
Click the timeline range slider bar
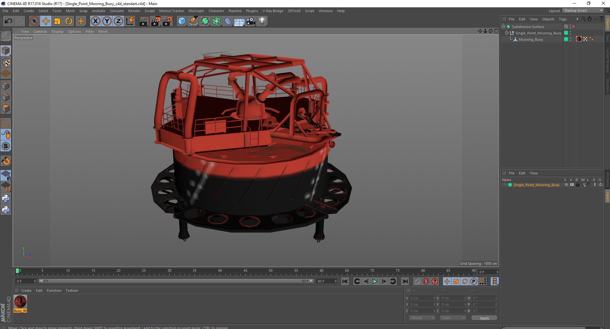click(x=176, y=281)
